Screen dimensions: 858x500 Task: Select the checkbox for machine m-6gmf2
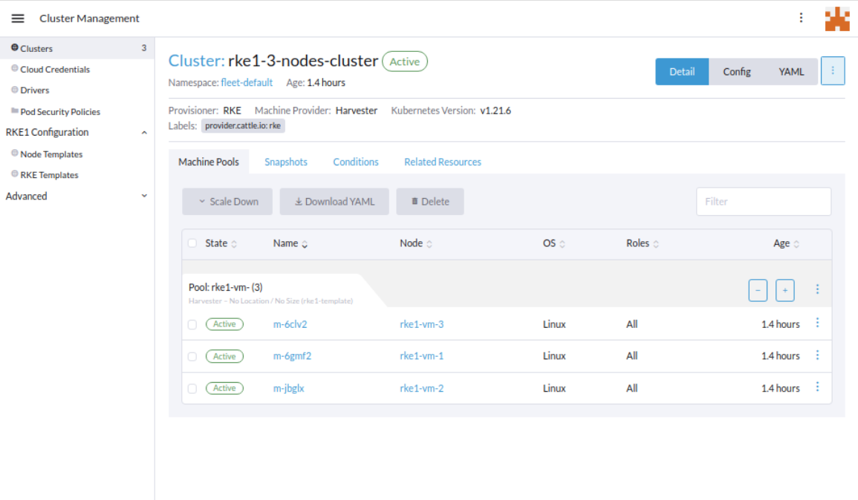coord(192,355)
